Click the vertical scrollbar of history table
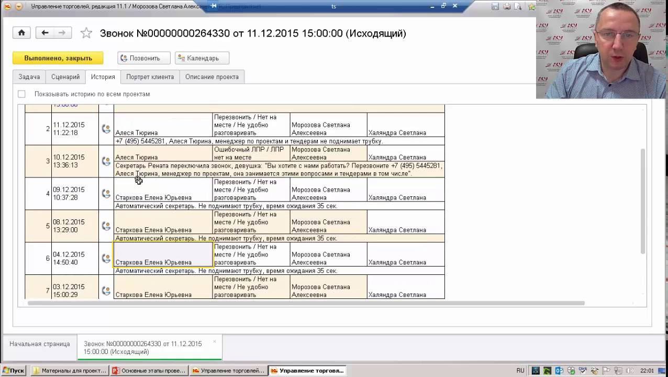The image size is (668, 377). pyautogui.click(x=643, y=202)
